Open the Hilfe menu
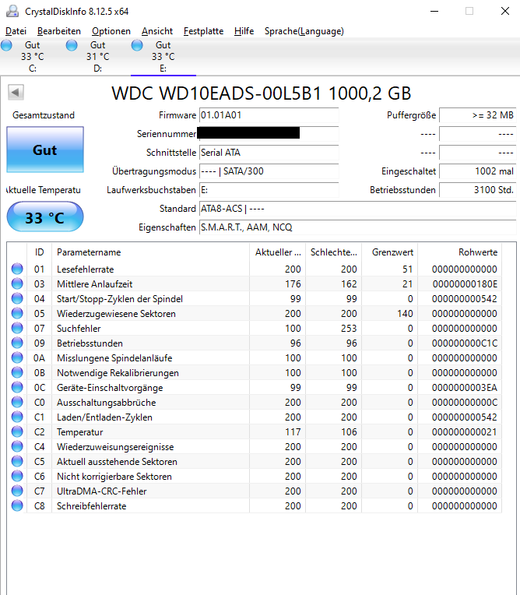Viewport: 520px width, 595px height. coord(244,31)
